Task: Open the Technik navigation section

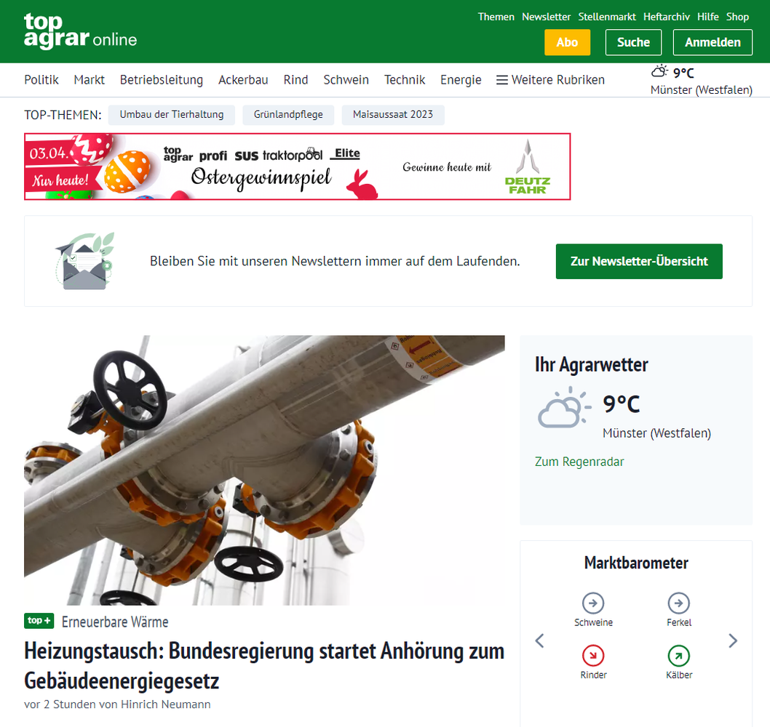Action: click(404, 80)
